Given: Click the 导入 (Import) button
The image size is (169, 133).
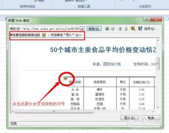Looking at the screenshot, I should pyautogui.click(x=129, y=118).
